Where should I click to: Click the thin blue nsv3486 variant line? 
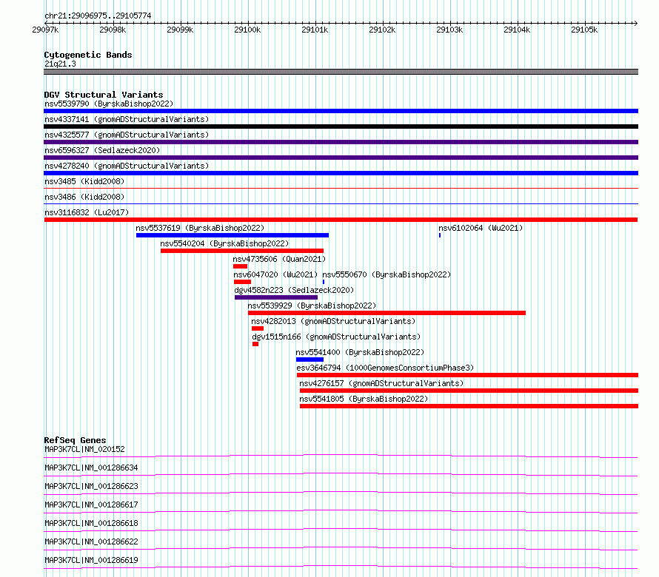(x=341, y=204)
